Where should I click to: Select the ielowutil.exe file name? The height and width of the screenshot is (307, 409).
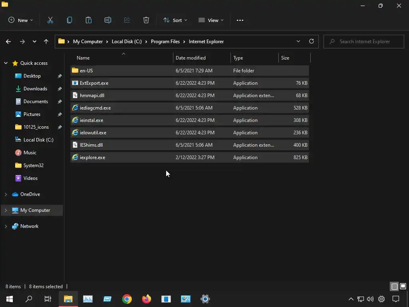click(93, 133)
